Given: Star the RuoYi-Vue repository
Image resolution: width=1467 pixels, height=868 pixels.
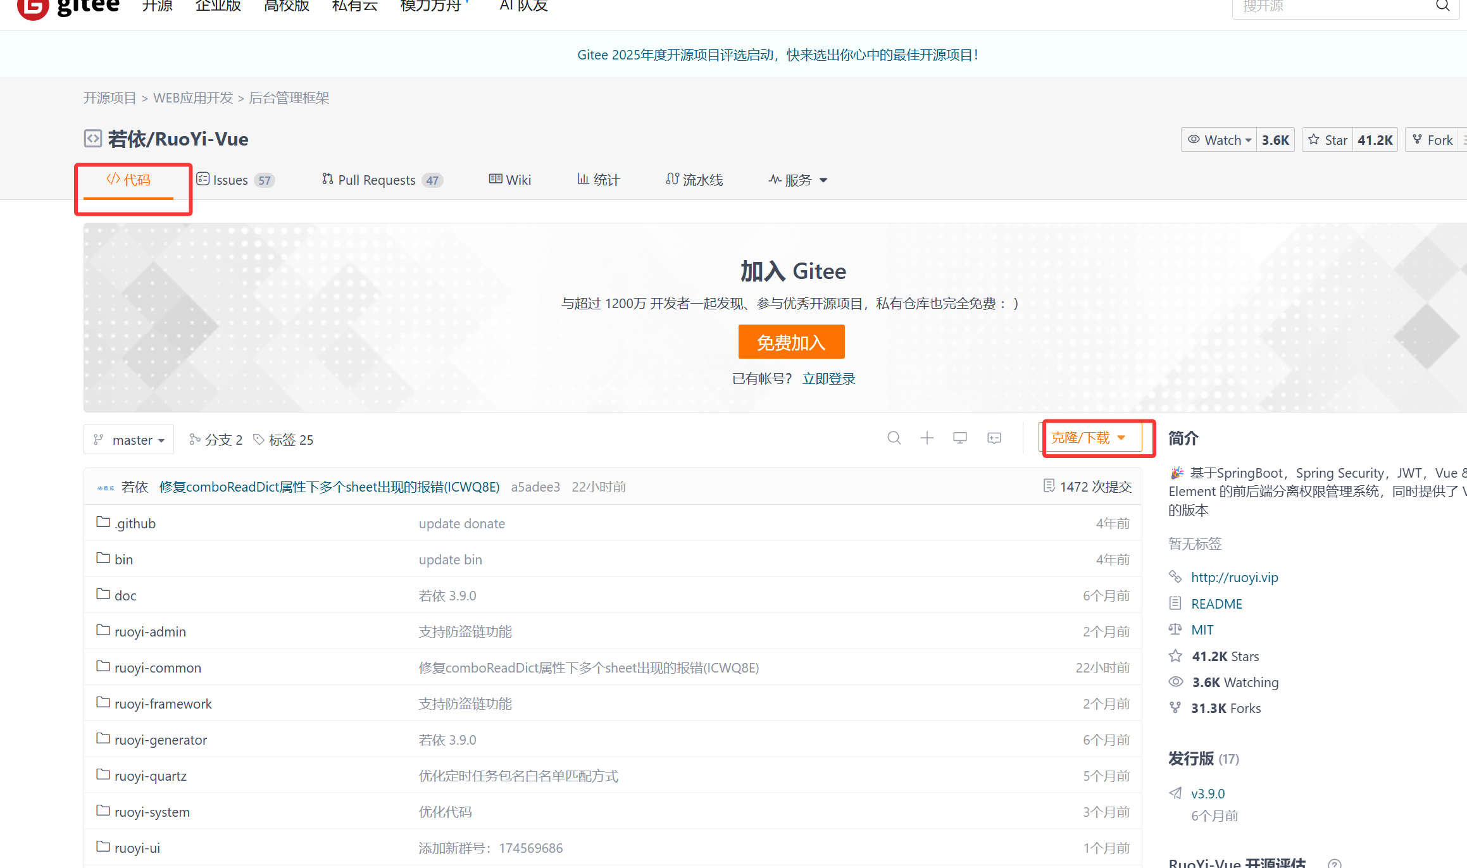Looking at the screenshot, I should tap(1328, 140).
